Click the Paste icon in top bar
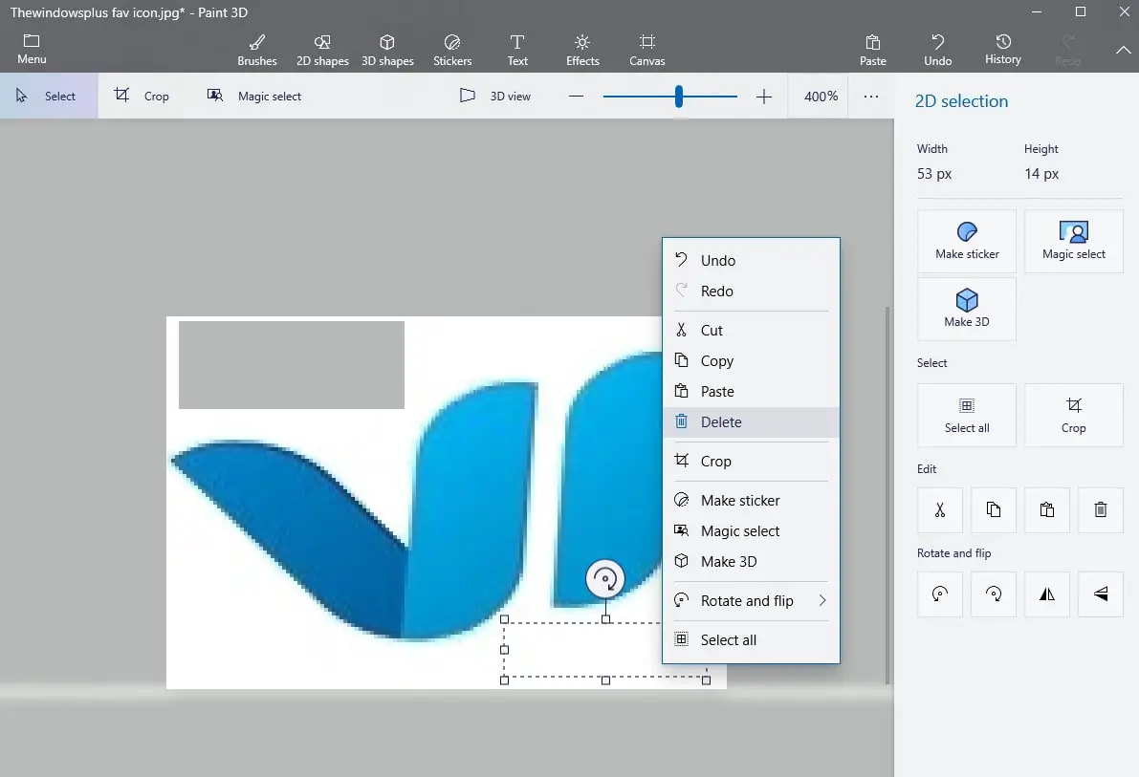Image resolution: width=1139 pixels, height=777 pixels. [872, 50]
